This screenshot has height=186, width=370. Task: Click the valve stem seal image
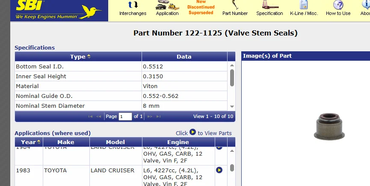pyautogui.click(x=329, y=126)
